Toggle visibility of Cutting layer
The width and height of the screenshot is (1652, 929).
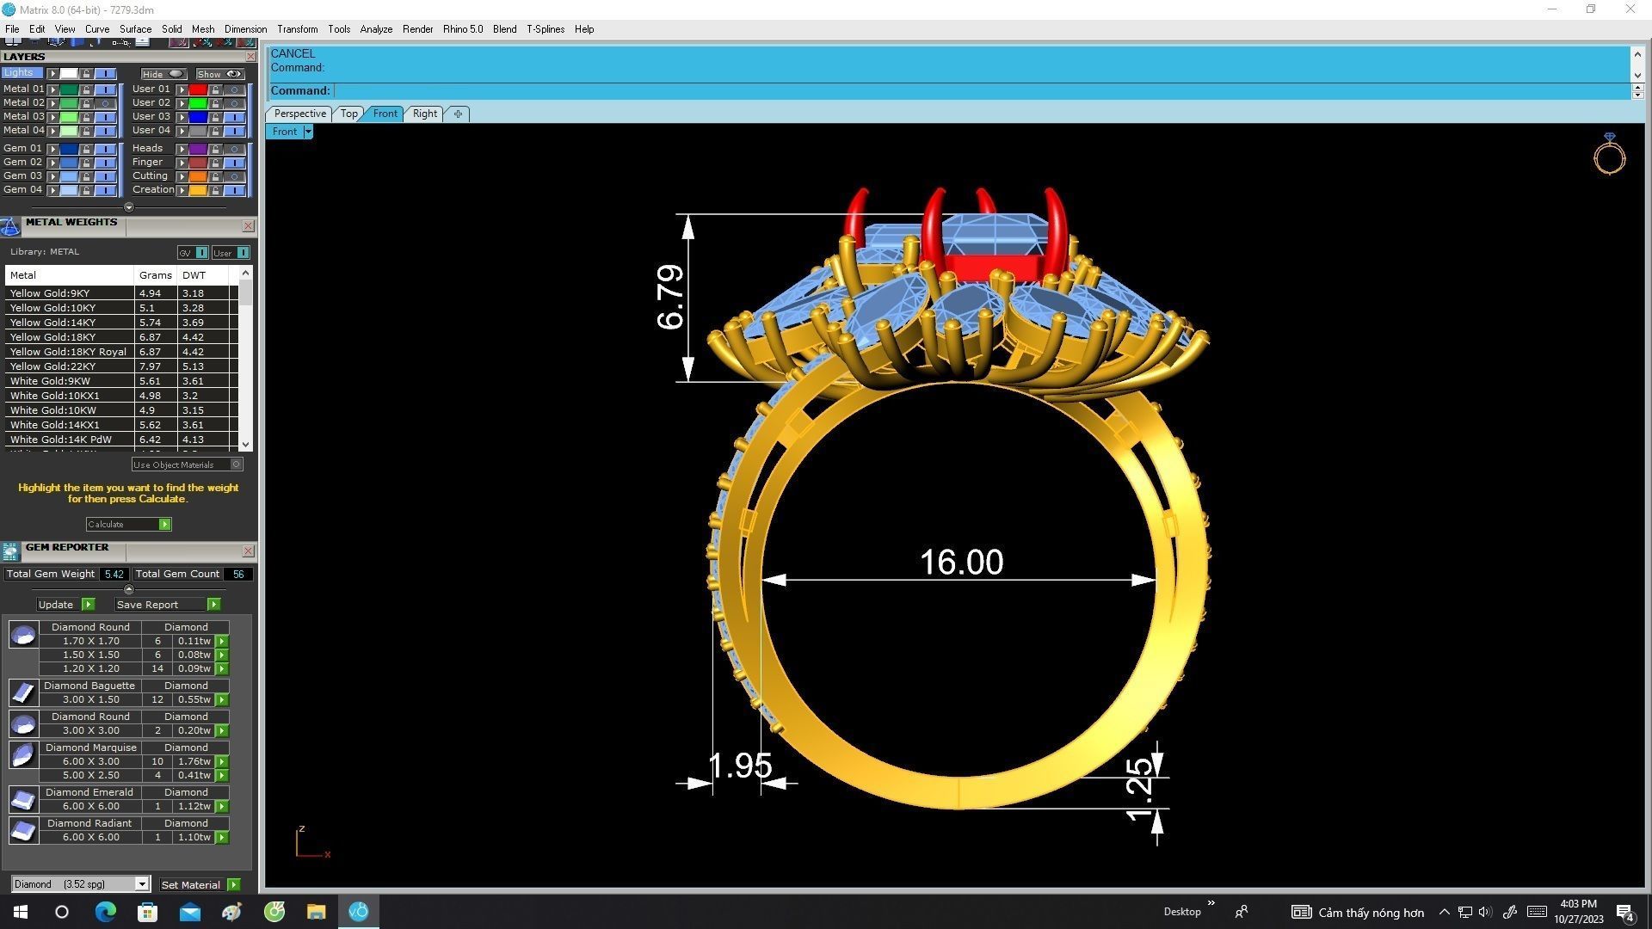click(x=234, y=176)
